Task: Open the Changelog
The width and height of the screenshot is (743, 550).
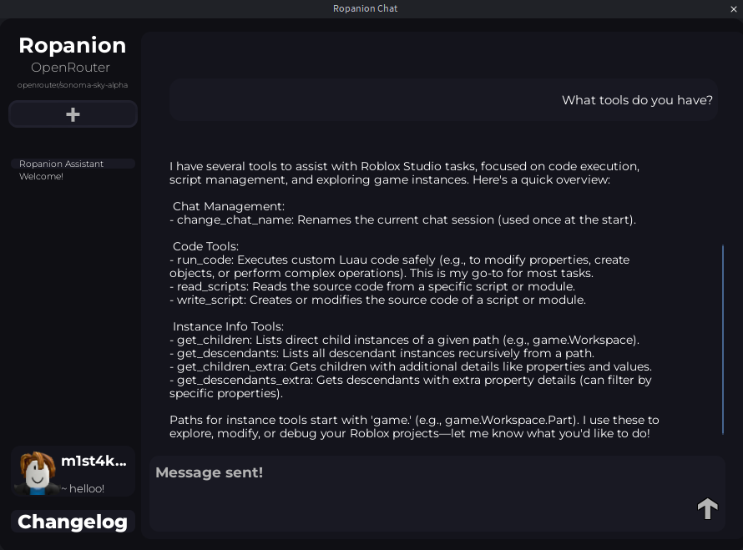Action: tap(73, 522)
